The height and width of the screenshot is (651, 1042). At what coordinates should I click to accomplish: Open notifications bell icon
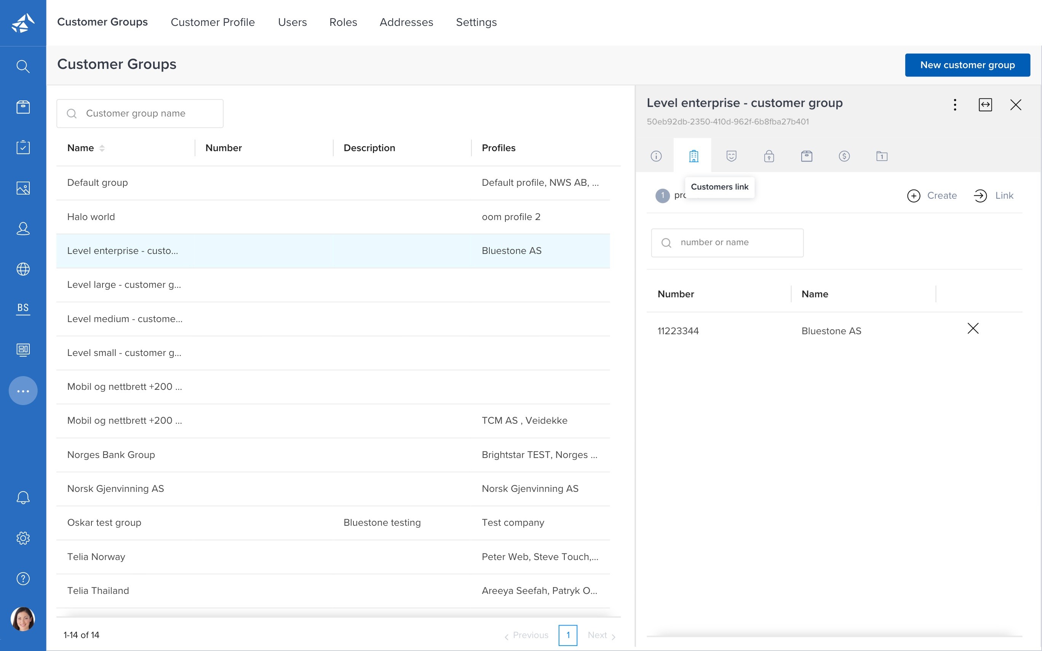(x=23, y=498)
